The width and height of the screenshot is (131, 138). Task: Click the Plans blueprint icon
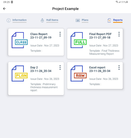coord(78,20)
